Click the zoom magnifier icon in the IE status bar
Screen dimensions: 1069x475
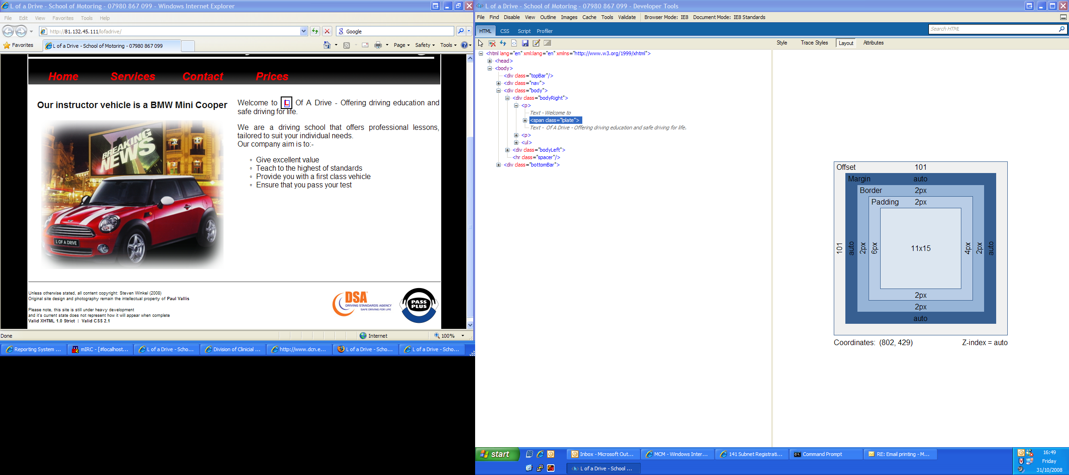437,335
